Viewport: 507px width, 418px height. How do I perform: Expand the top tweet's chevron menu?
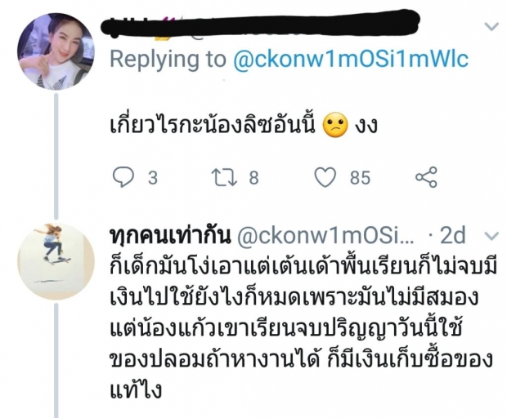coord(491,26)
